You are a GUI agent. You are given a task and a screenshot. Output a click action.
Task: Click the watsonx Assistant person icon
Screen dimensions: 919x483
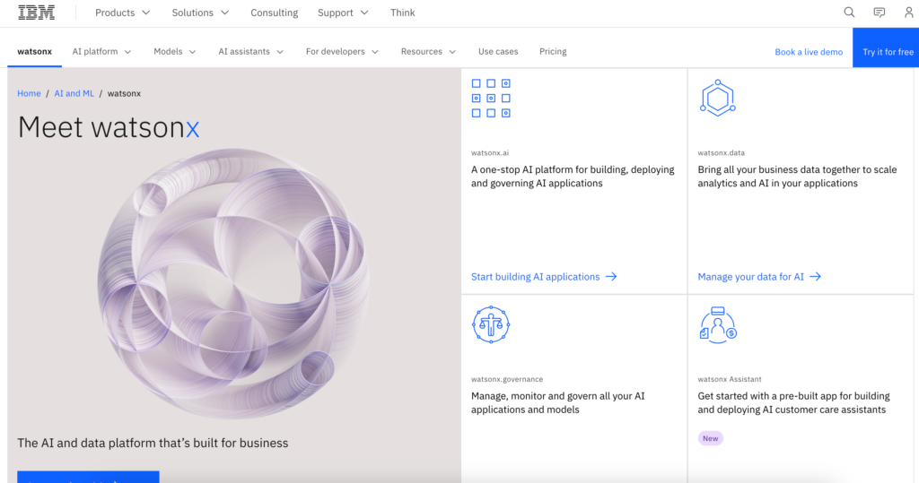tap(718, 324)
